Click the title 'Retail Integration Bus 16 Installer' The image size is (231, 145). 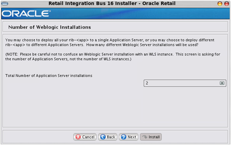tap(93, 3)
